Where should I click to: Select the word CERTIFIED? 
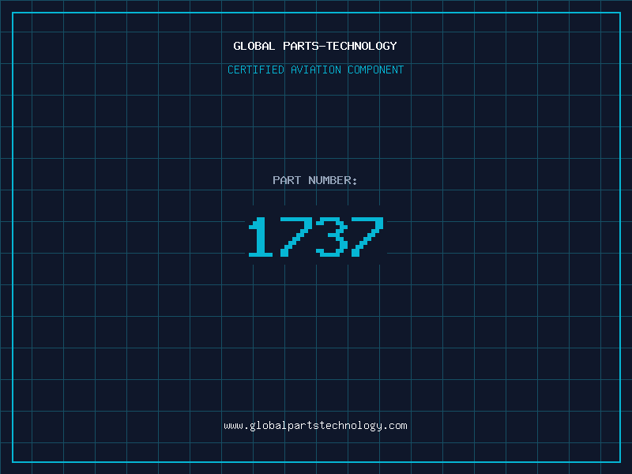256,70
